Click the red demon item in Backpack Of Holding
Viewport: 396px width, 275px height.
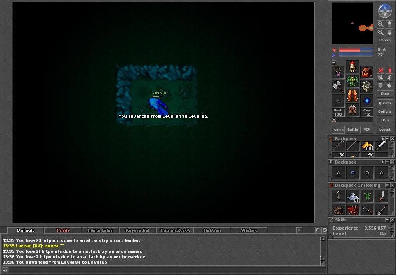click(353, 210)
